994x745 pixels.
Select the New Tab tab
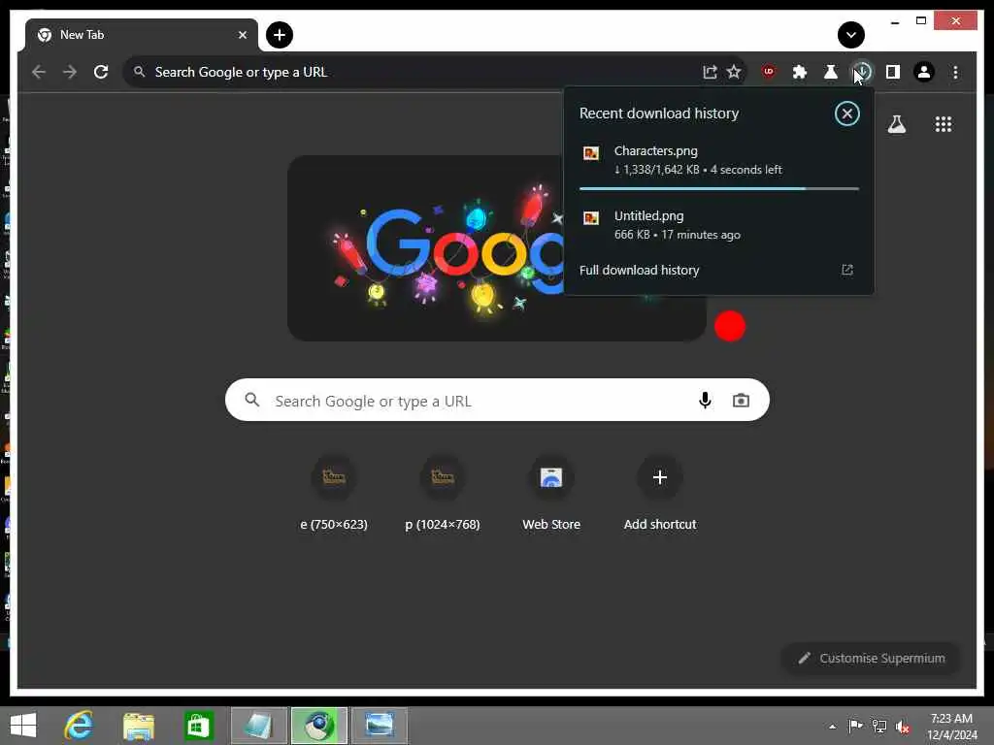[141, 35]
